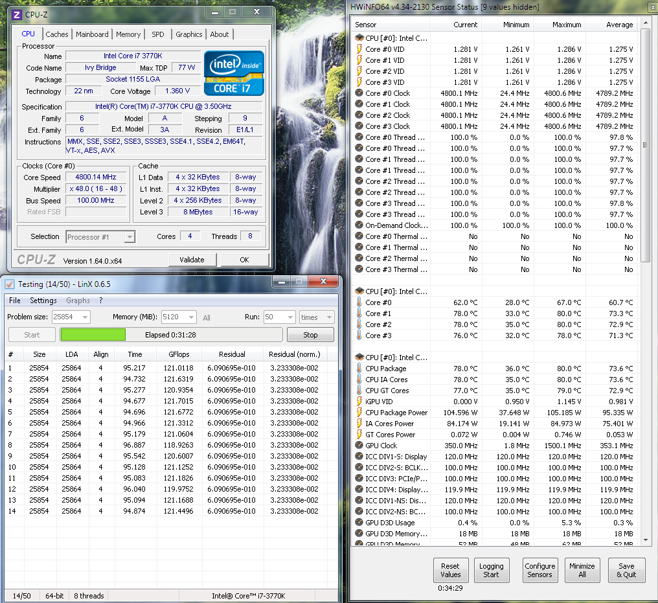Image resolution: width=658 pixels, height=603 pixels.
Task: Click the GFlops column header in LinX
Action: (x=179, y=354)
